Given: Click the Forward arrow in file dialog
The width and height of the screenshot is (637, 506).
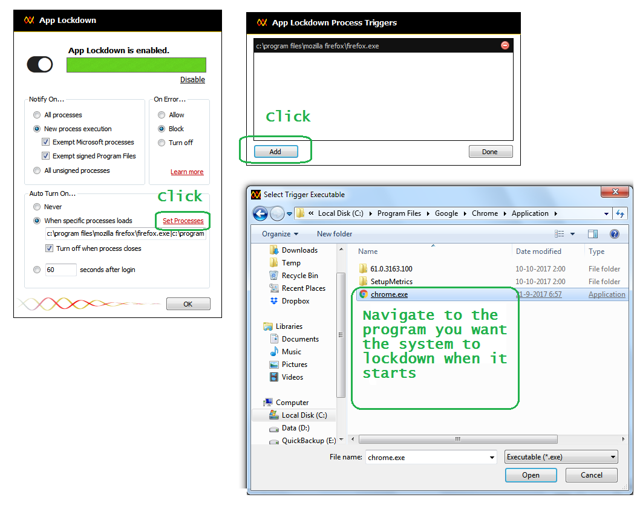Looking at the screenshot, I should point(277,213).
